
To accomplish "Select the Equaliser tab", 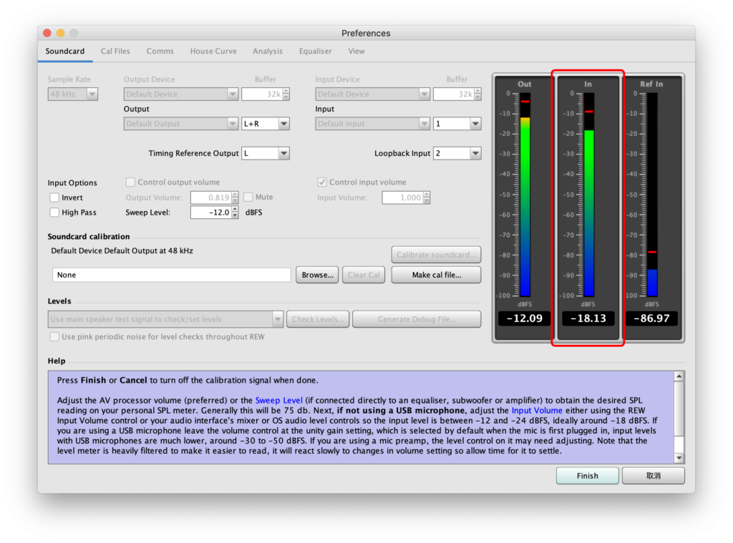I will 315,52.
